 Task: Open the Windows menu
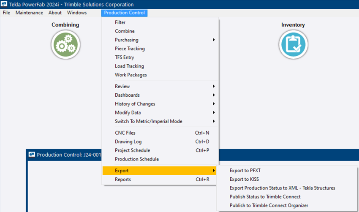point(77,13)
